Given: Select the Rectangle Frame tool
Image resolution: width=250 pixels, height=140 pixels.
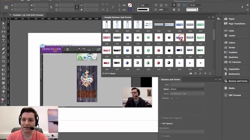Looking at the screenshot, I should 4,57.
